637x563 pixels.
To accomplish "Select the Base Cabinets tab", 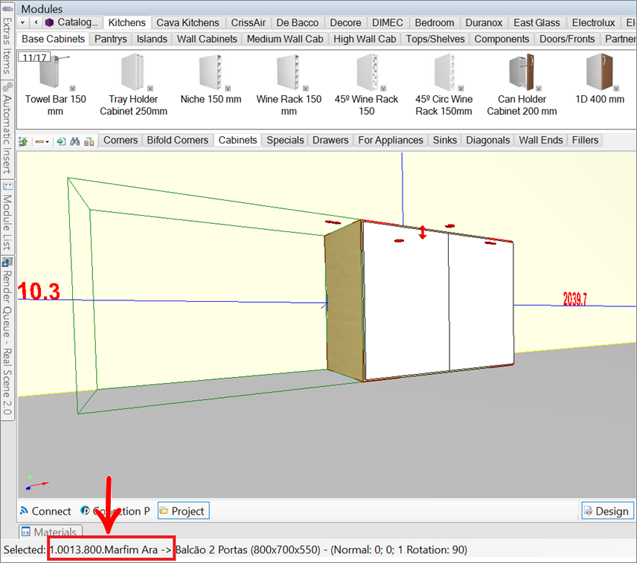I will click(x=54, y=39).
